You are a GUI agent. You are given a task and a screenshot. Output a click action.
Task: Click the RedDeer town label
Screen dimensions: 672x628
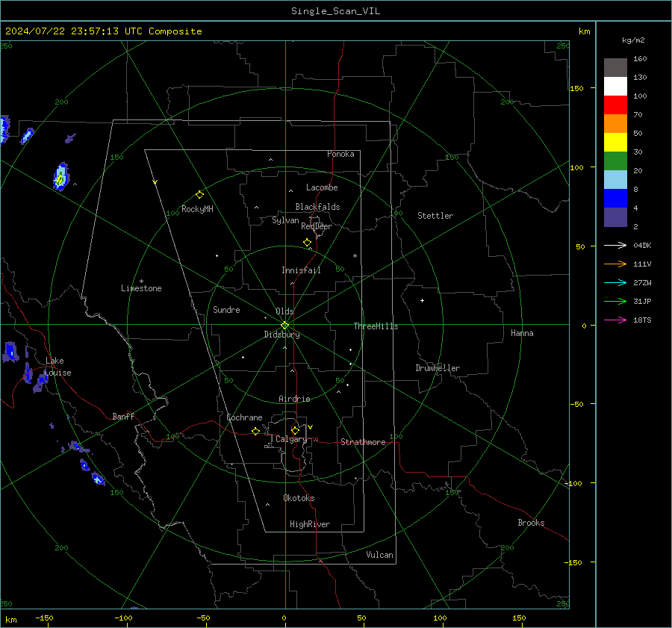tap(317, 226)
